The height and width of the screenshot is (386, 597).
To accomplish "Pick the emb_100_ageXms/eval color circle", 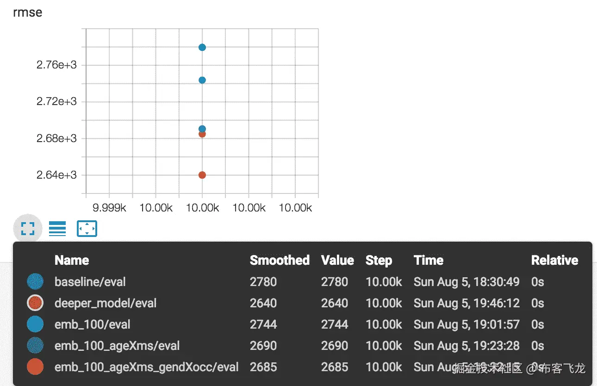I will (x=35, y=345).
